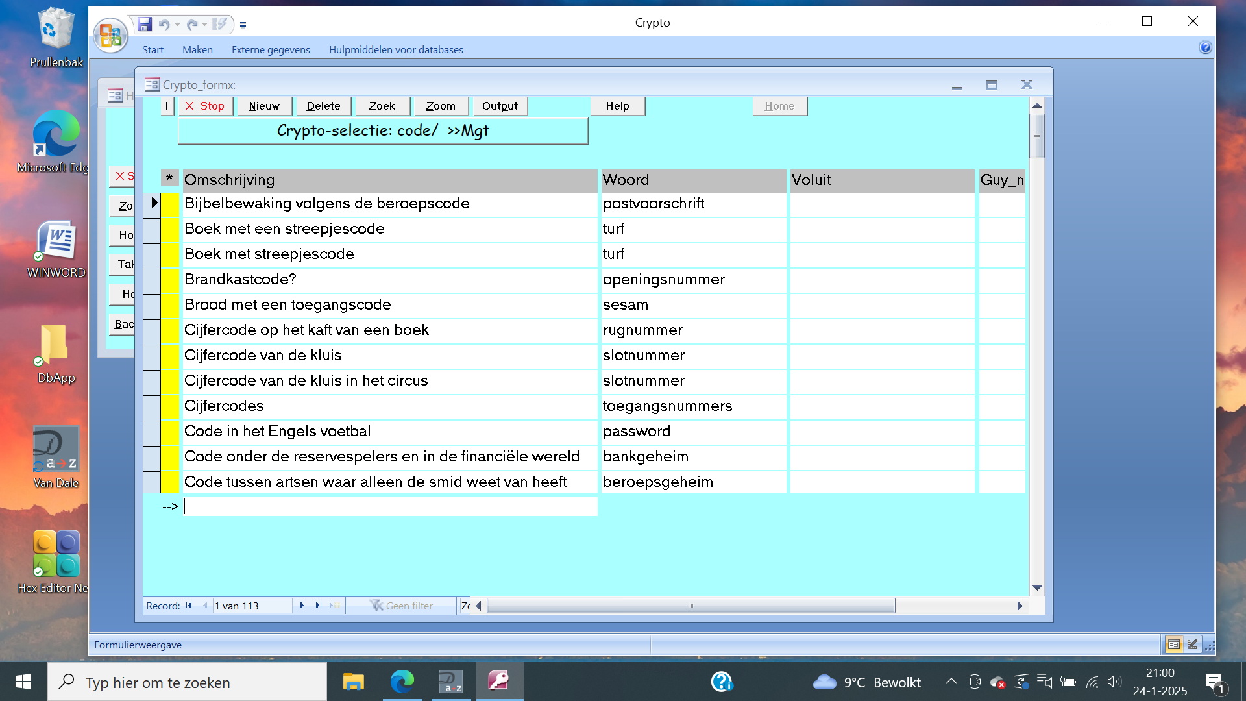Click the vertical scrollbar down arrow
The height and width of the screenshot is (701, 1246).
pyautogui.click(x=1037, y=588)
